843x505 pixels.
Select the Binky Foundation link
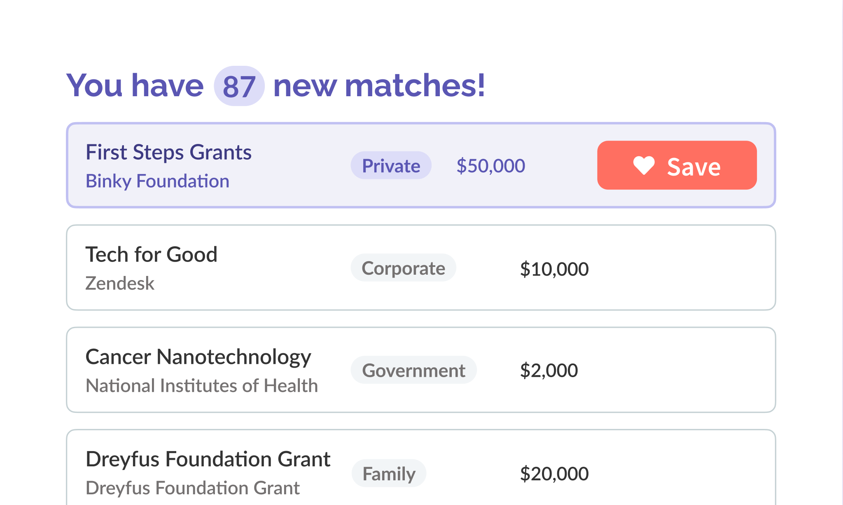pyautogui.click(x=157, y=181)
